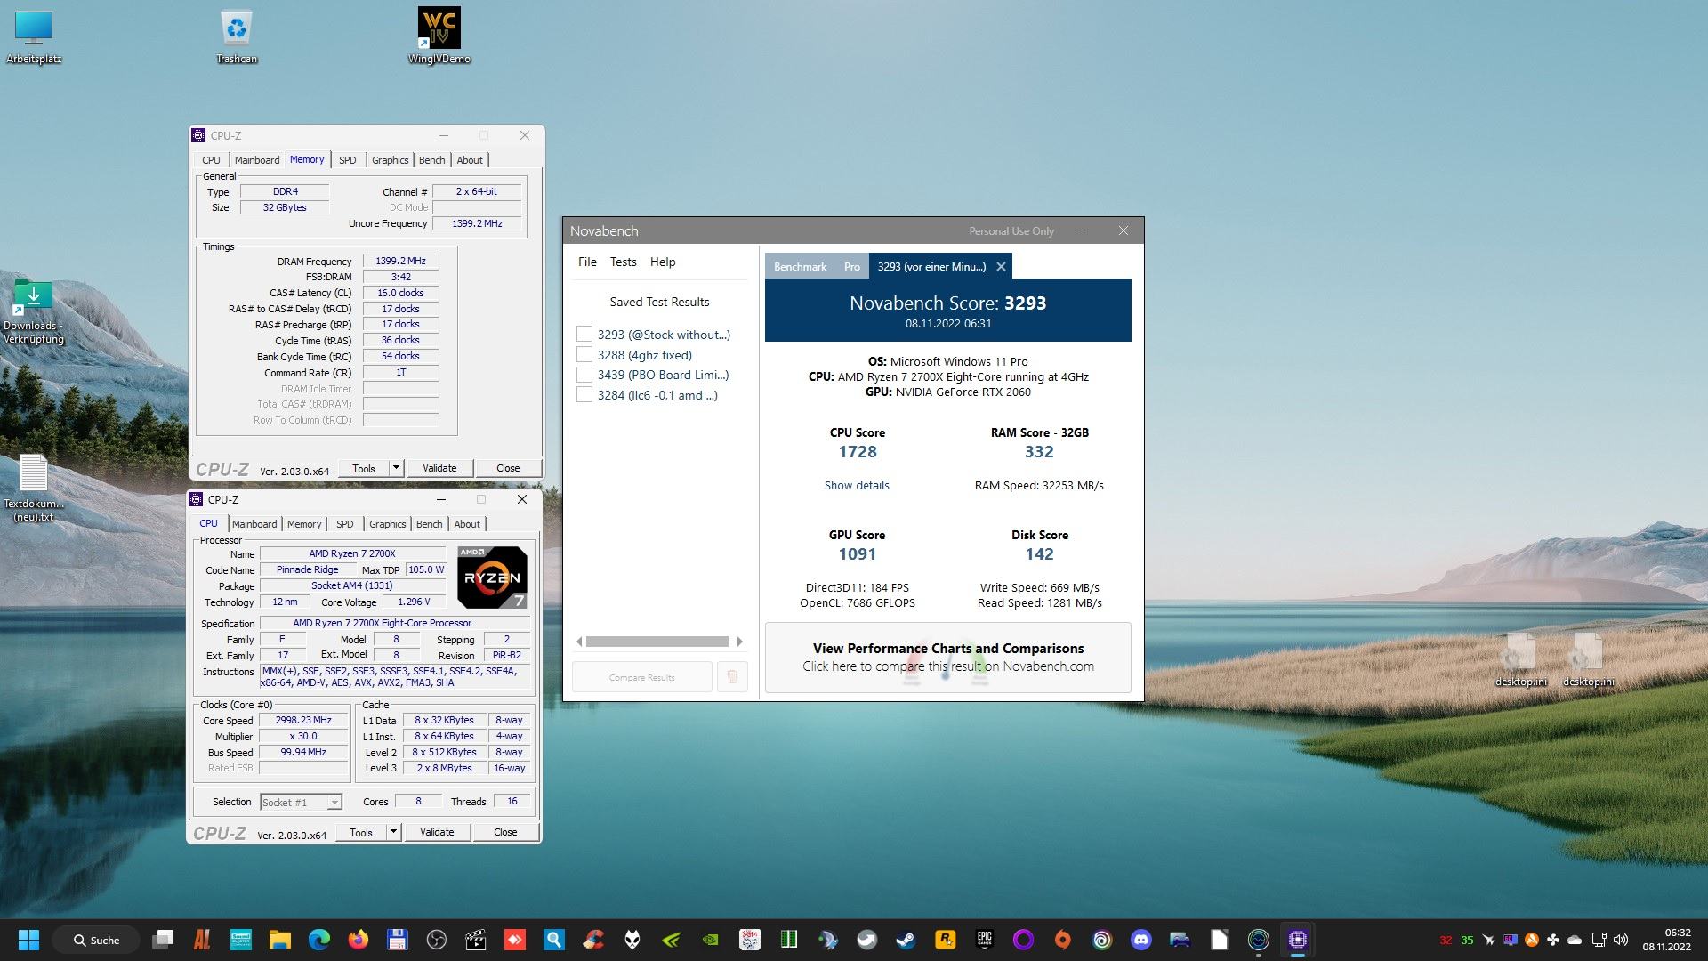Open Novabench Tests menu
The height and width of the screenshot is (961, 1708).
pyautogui.click(x=623, y=262)
